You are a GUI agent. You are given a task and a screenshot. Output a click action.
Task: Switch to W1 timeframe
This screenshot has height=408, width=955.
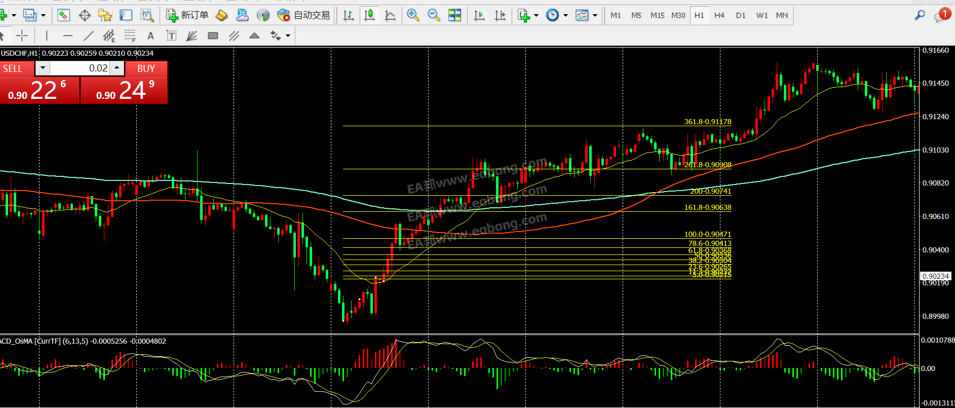(x=761, y=15)
